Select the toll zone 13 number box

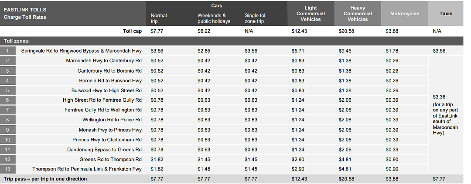(x=7, y=169)
